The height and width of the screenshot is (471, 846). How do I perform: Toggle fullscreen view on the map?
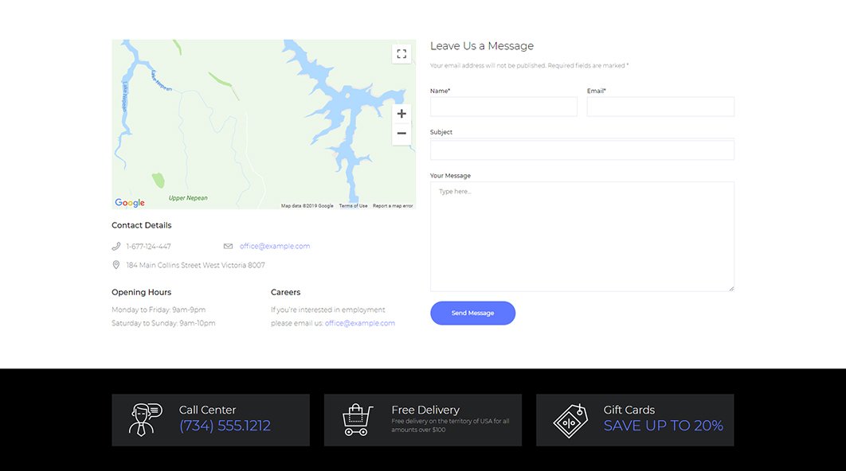tap(401, 54)
